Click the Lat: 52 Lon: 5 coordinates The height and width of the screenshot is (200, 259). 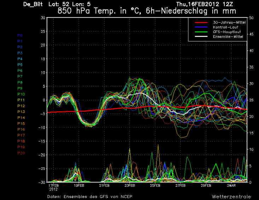pyautogui.click(x=69, y=4)
